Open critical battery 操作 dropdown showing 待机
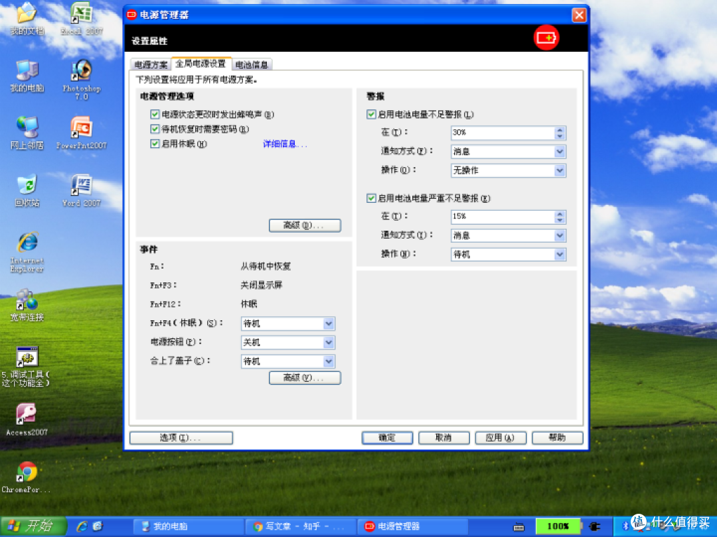Viewport: 717px width, 537px height. click(x=508, y=255)
